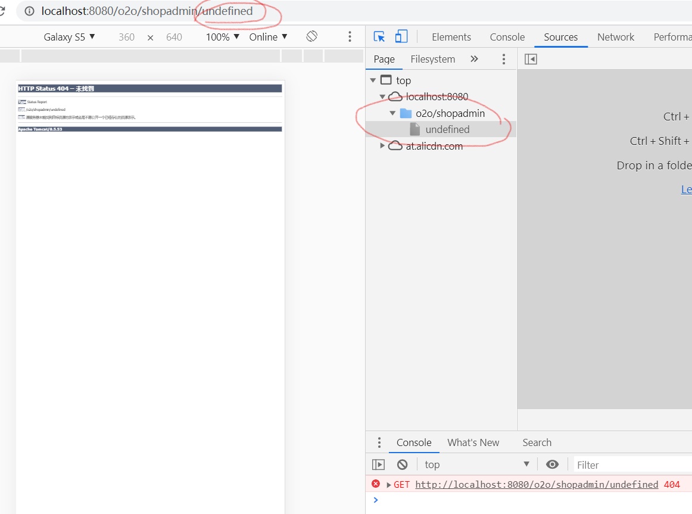Open the Network tab

point(616,37)
